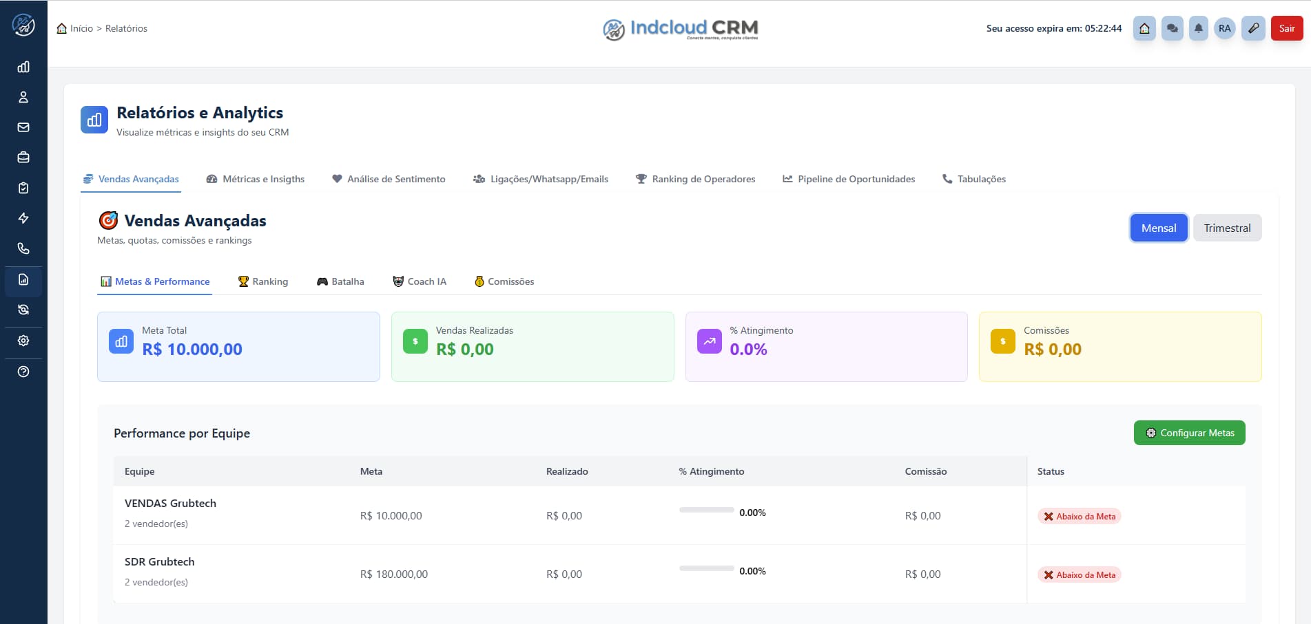Switch to Ranking de Operadores tab
1311x624 pixels.
696,179
